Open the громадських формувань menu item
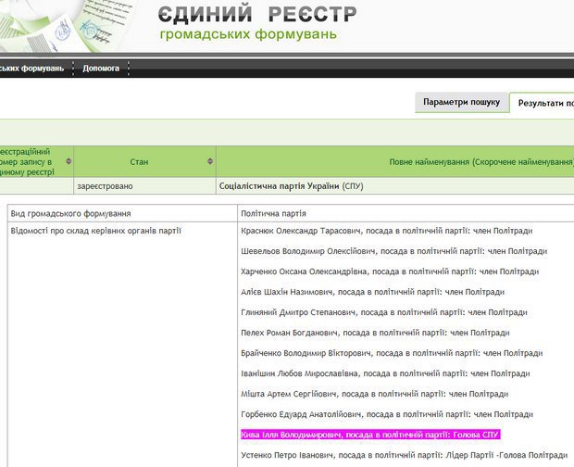 [x=31, y=68]
